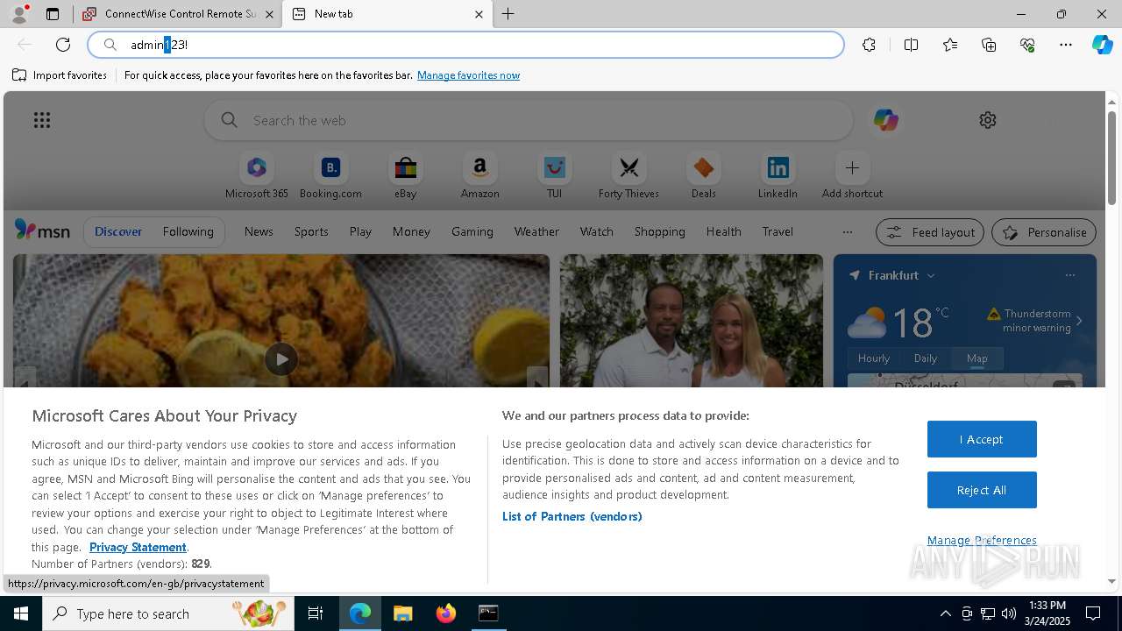Click the I Accept button
The width and height of the screenshot is (1122, 631).
click(982, 439)
